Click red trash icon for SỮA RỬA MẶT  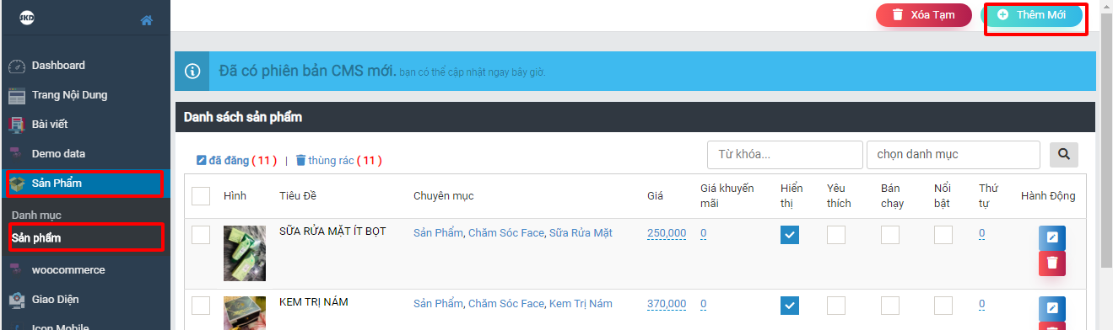click(x=1052, y=263)
